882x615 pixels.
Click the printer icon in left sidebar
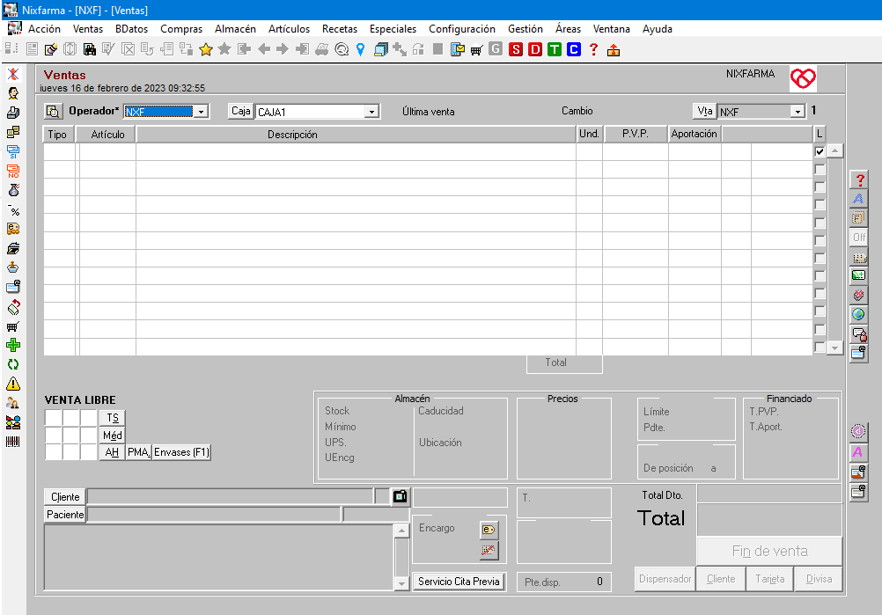[x=13, y=113]
